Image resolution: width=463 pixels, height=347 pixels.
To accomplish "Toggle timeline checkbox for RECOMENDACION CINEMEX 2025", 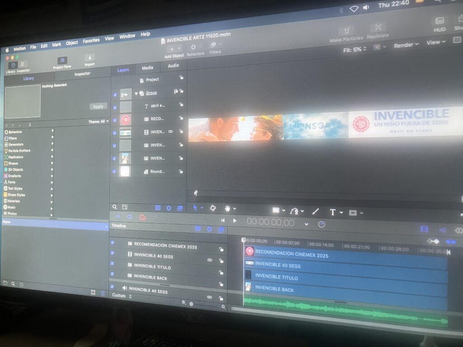I will [113, 243].
